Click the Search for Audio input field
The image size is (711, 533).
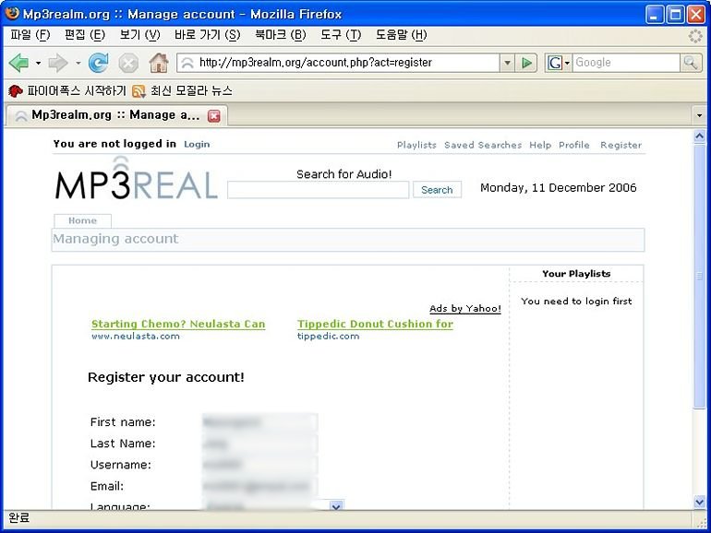click(x=319, y=190)
